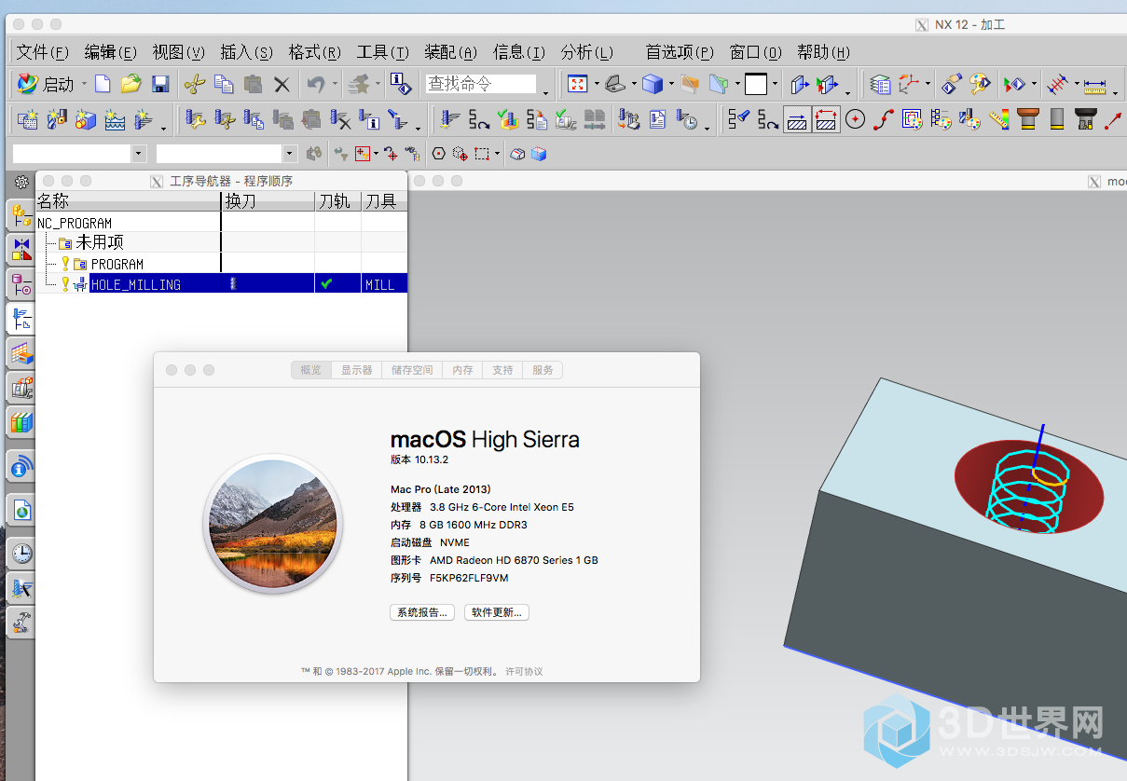Click the Fit view icon
Screen dimensions: 1127x781
tap(578, 84)
